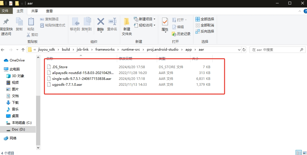This screenshot has height=155, width=307.
Task: Open Doc (D:) drive in sidebar
Action: tap(19, 129)
